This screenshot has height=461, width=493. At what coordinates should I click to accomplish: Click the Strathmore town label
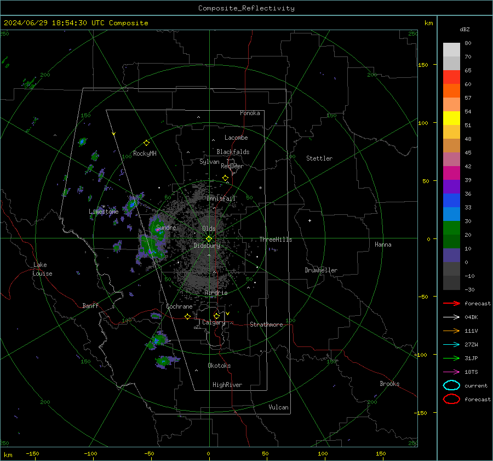[266, 325]
